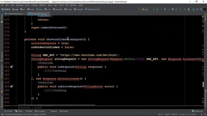Open the Profiler tool window
207x116 pixels.
tap(64, 111)
